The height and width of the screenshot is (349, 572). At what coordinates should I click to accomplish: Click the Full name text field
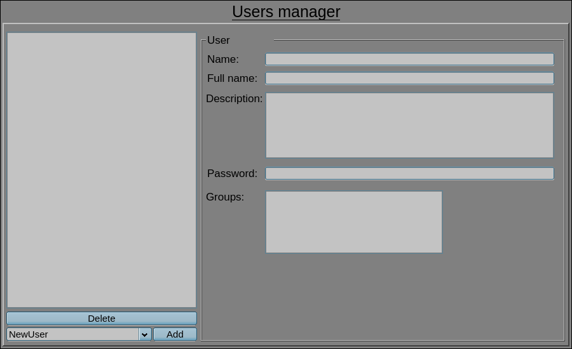[x=409, y=78]
